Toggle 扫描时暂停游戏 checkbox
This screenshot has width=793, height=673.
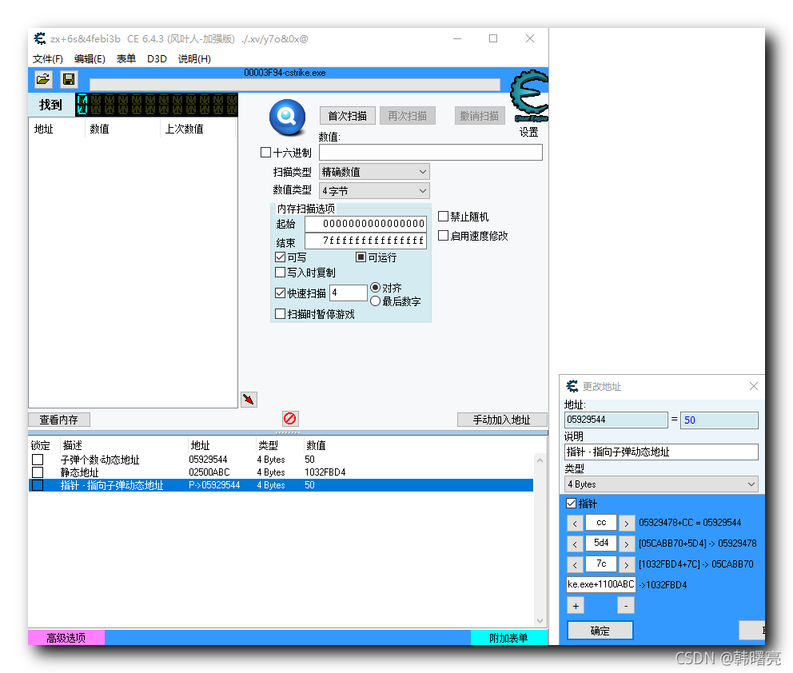(x=280, y=314)
